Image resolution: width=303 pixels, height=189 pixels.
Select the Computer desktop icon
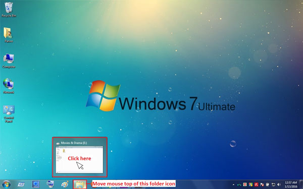point(9,61)
